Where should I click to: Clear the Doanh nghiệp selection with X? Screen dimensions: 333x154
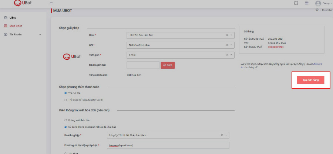click(x=222, y=135)
